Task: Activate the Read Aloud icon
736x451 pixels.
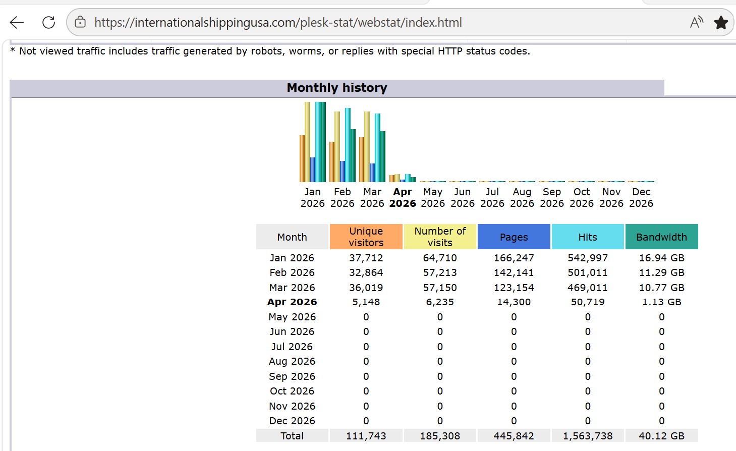Action: tap(697, 22)
